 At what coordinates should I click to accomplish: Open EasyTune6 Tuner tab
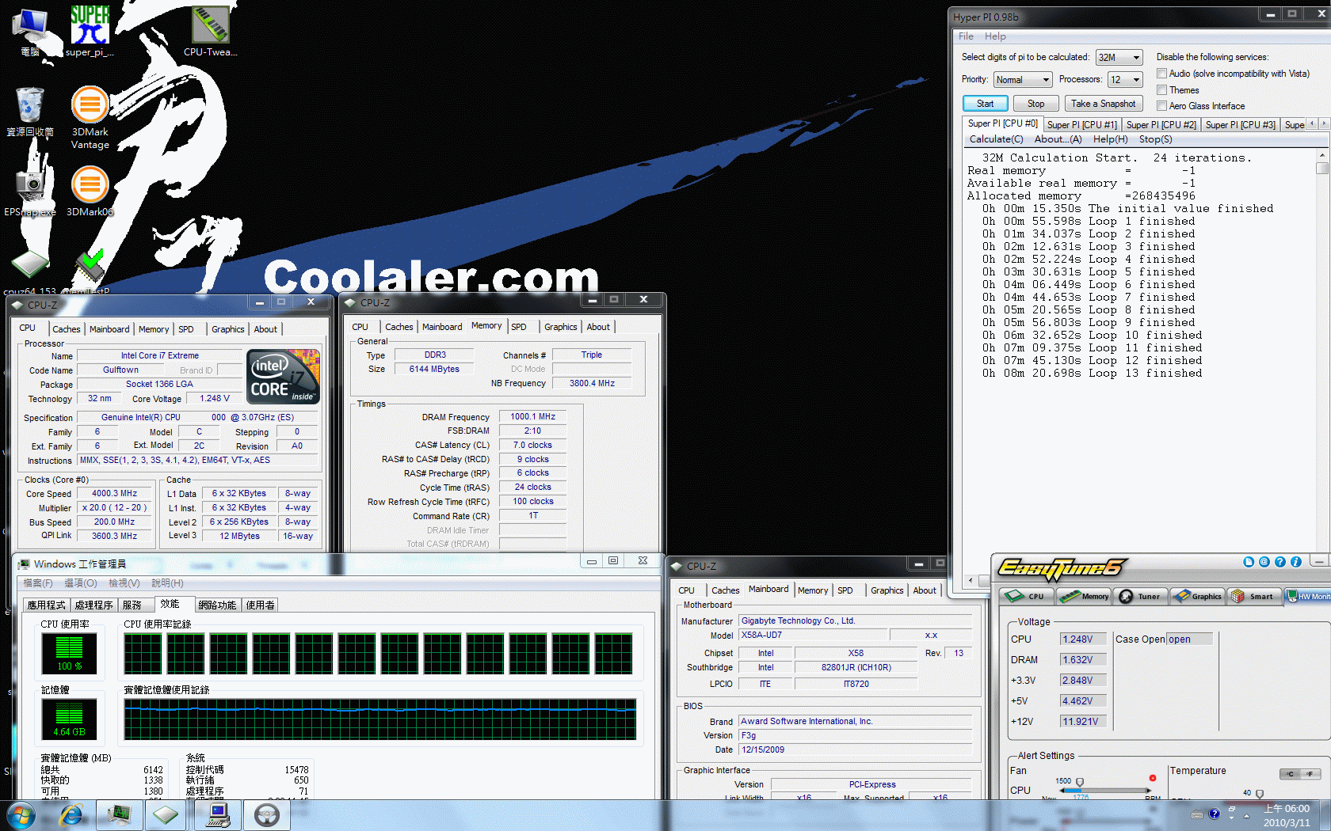(x=1141, y=597)
